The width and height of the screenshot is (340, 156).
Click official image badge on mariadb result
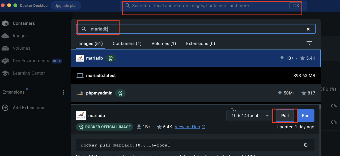coord(111,58)
